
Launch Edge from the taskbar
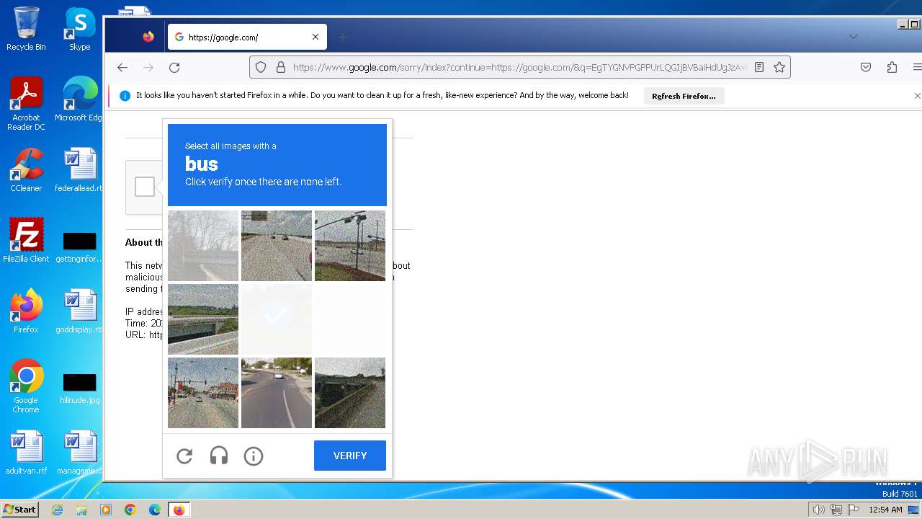(155, 510)
